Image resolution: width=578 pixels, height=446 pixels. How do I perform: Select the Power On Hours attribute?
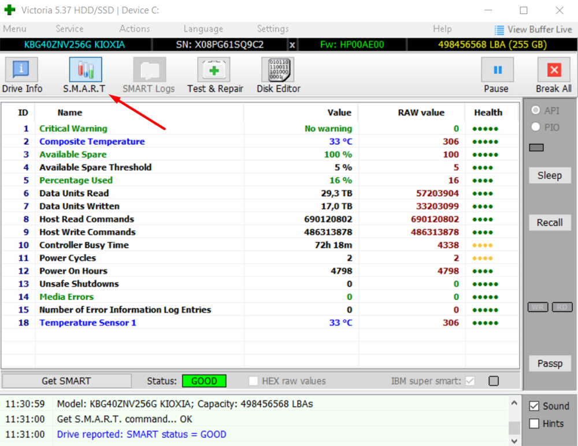coord(73,271)
